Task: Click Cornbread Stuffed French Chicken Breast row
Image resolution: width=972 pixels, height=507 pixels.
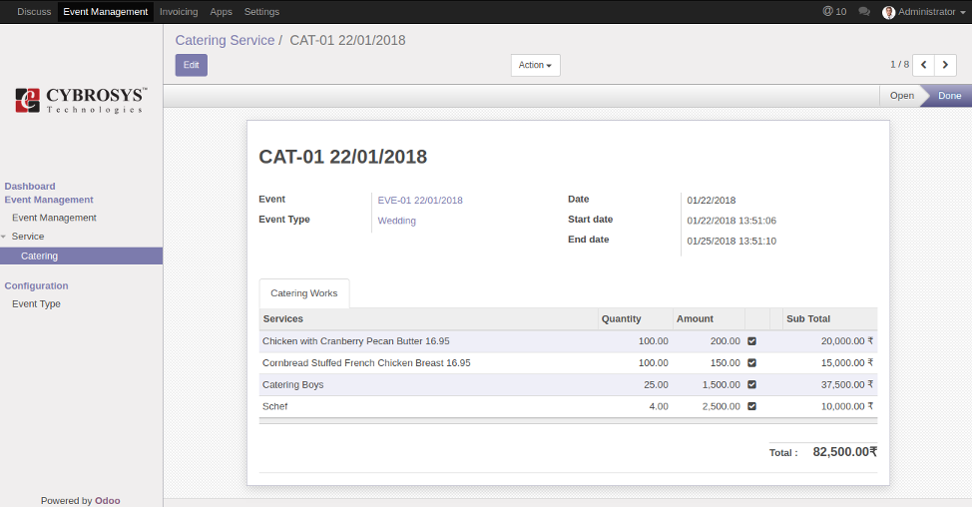Action: pyautogui.click(x=568, y=362)
